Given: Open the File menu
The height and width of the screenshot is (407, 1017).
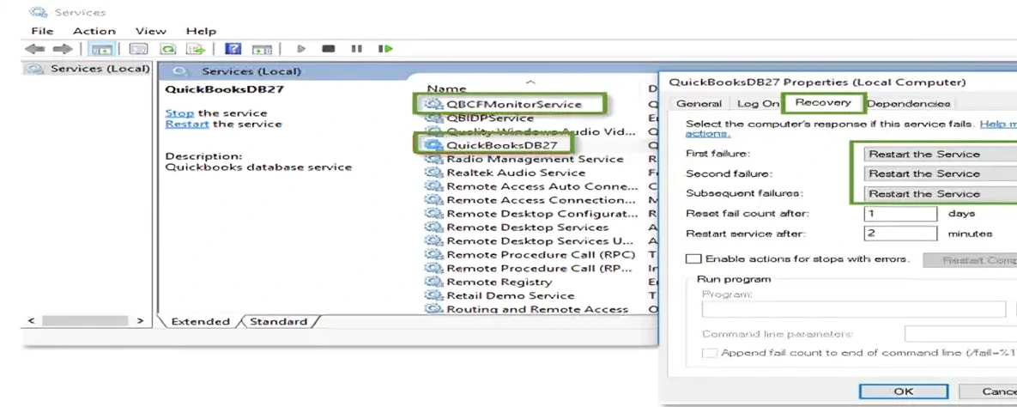Looking at the screenshot, I should pyautogui.click(x=42, y=31).
